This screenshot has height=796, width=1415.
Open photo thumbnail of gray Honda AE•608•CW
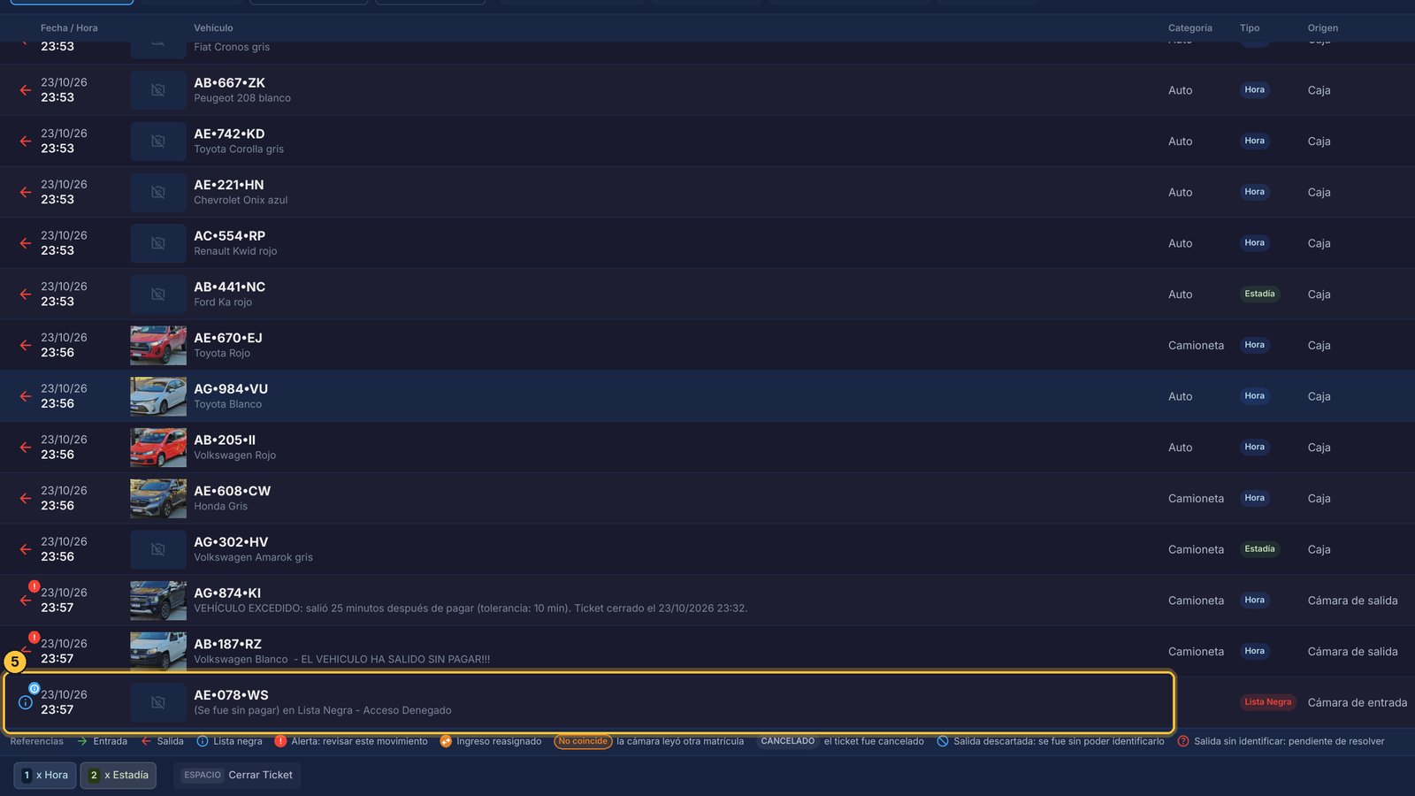pyautogui.click(x=158, y=499)
